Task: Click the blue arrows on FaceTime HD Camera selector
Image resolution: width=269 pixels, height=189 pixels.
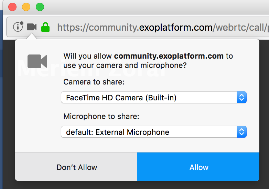Action: click(241, 98)
